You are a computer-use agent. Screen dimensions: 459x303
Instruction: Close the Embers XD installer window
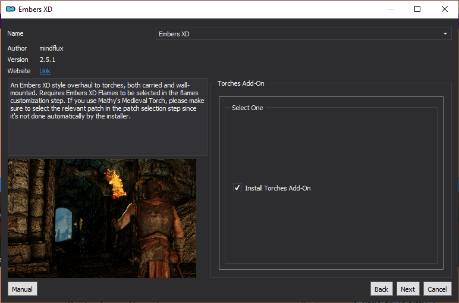[444, 9]
